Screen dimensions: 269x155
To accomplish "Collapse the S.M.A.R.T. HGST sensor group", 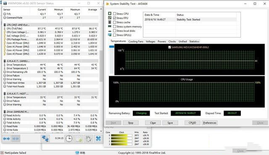I will [x=51, y=93].
